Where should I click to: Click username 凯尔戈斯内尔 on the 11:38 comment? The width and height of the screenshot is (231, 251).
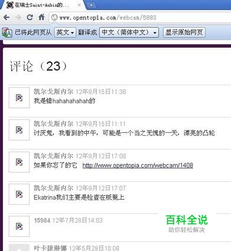tap(53, 92)
